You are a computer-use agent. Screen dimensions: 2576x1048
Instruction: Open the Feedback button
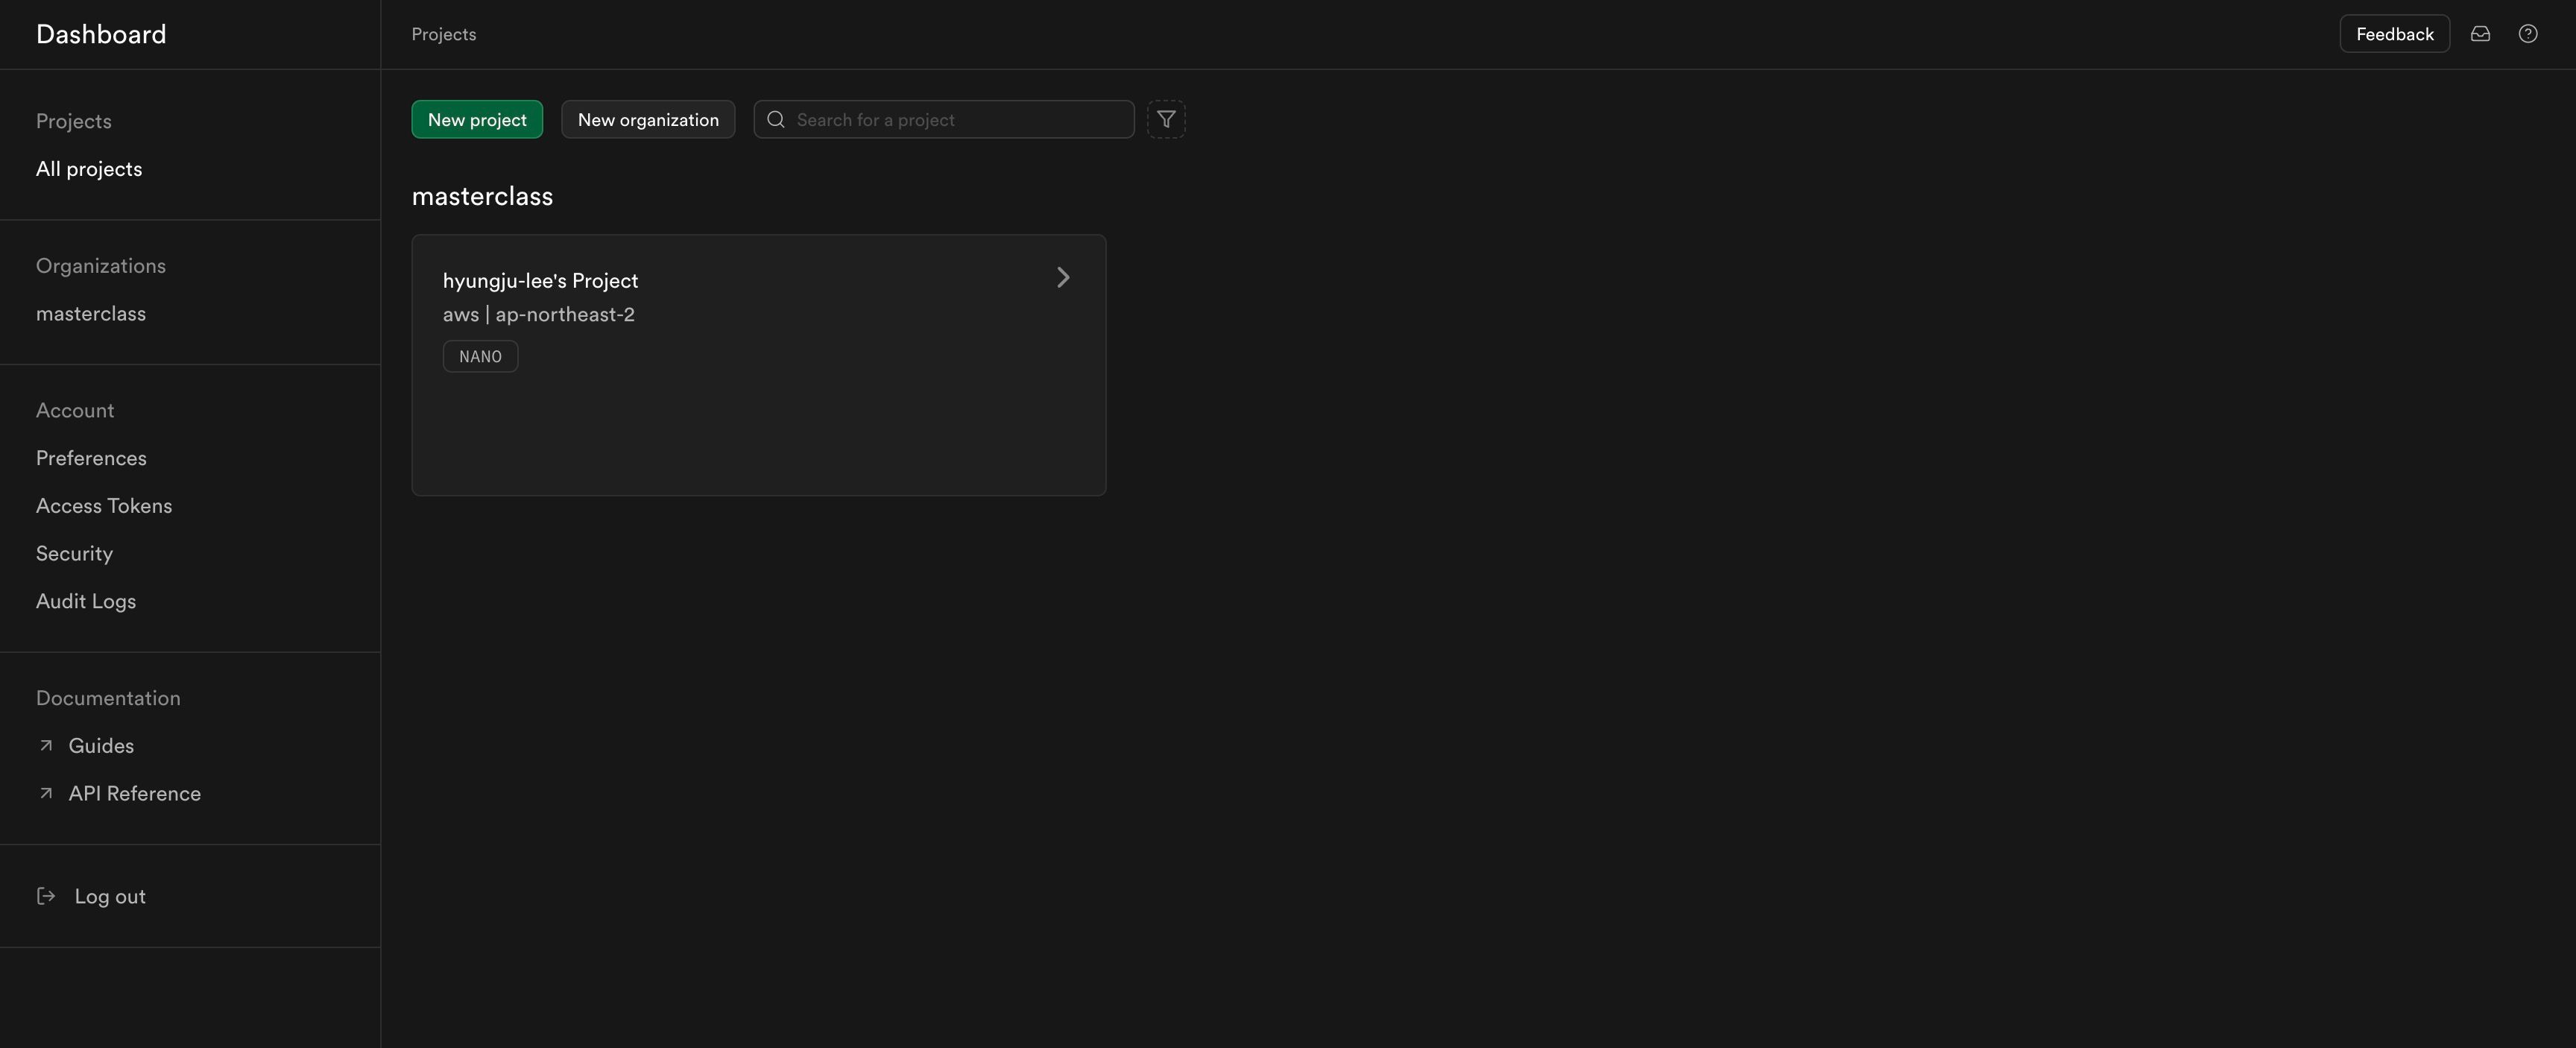(2395, 34)
